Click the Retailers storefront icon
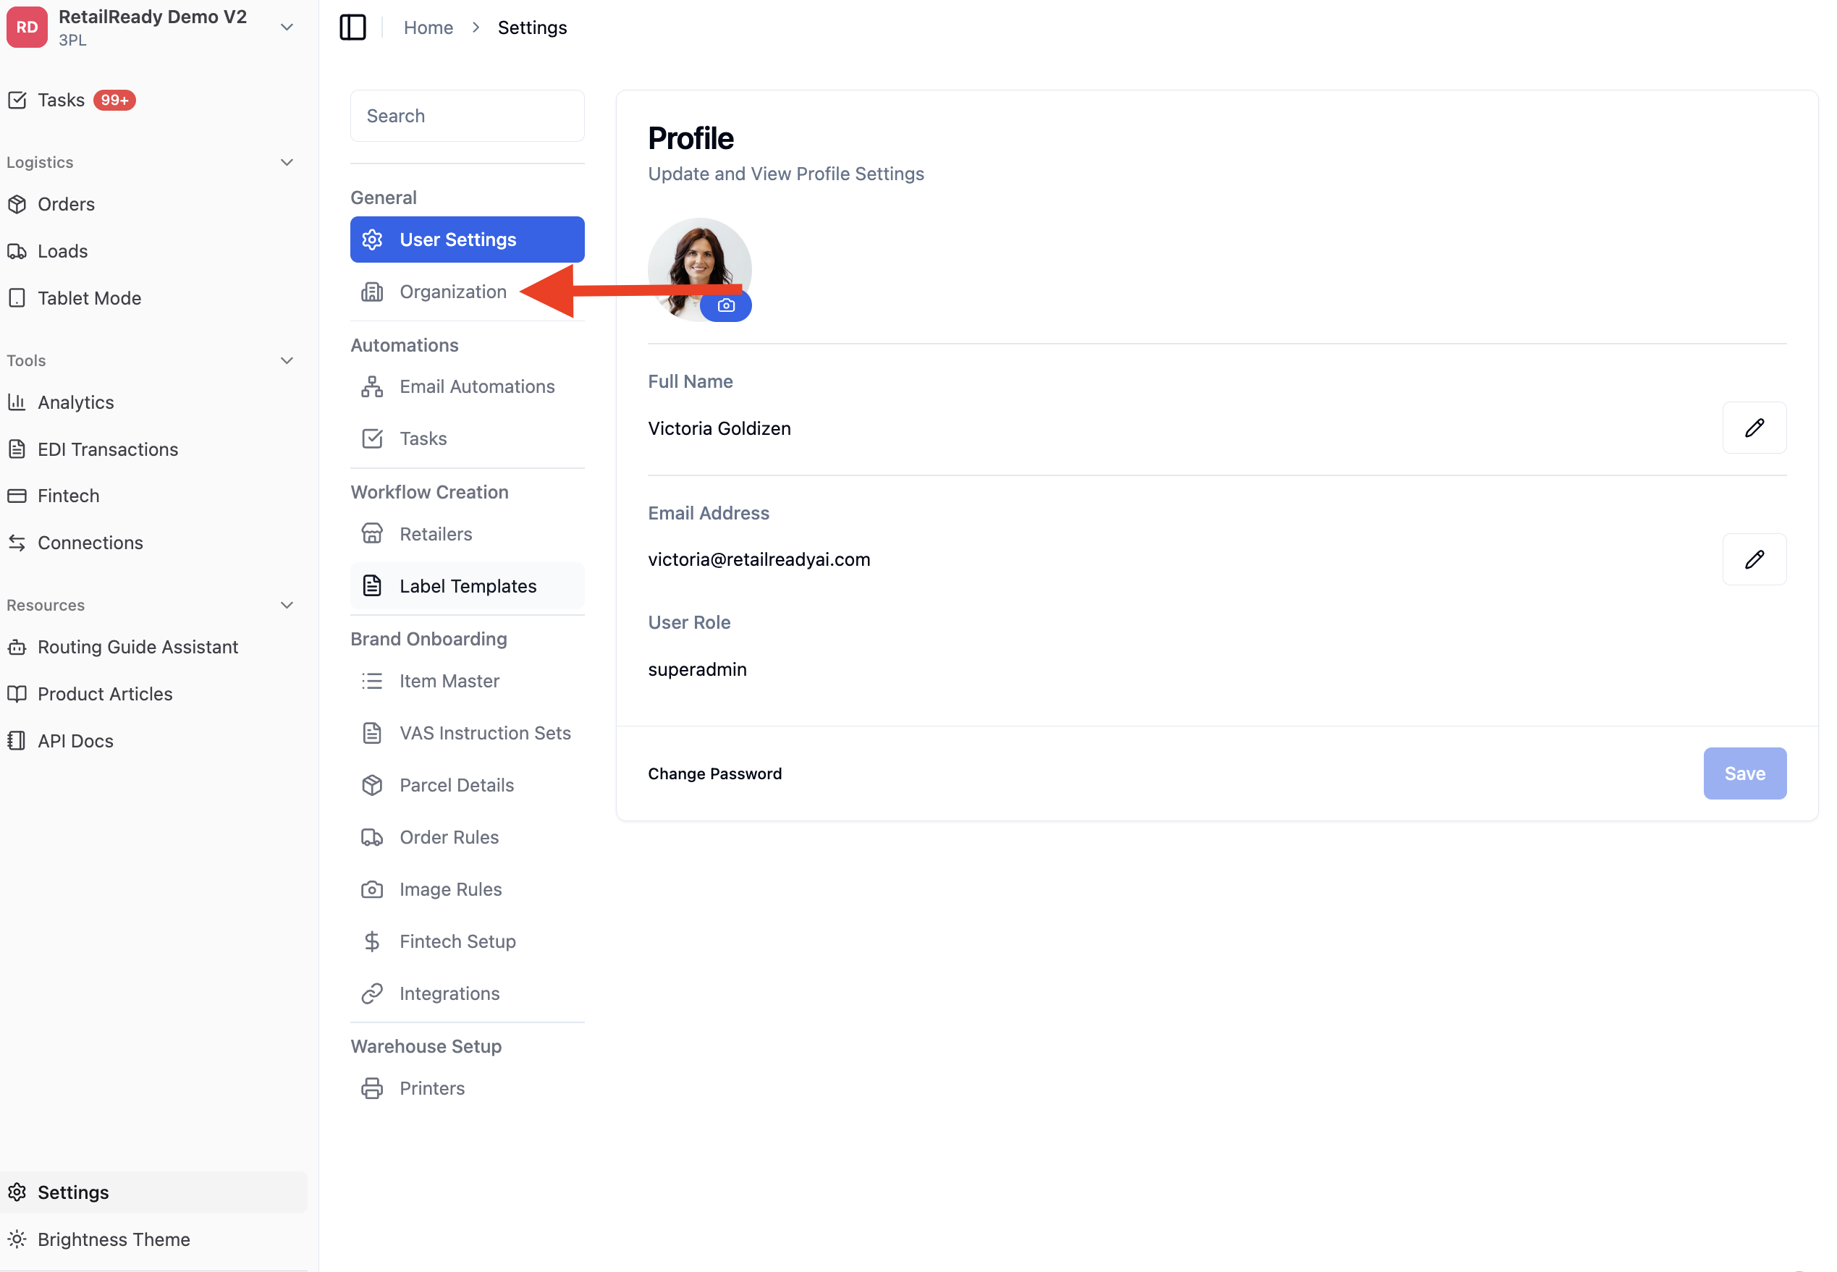The image size is (1837, 1272). click(x=372, y=534)
